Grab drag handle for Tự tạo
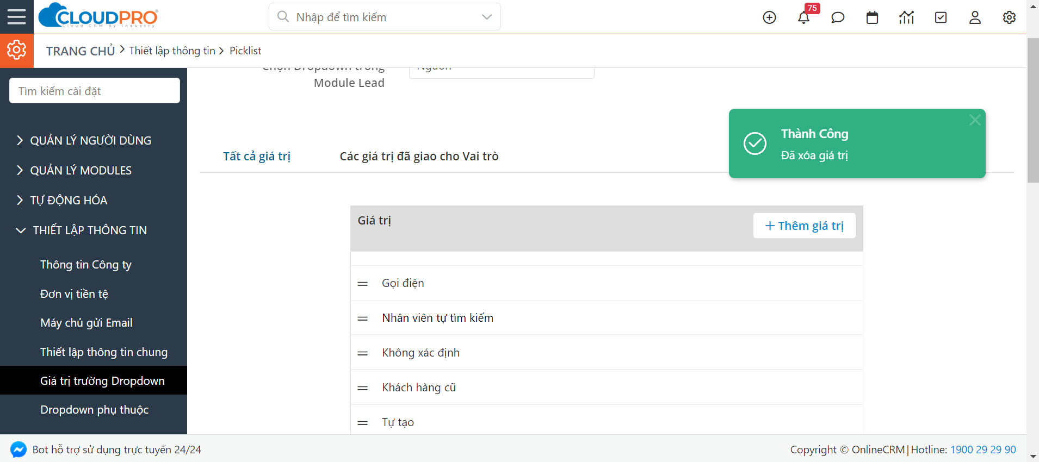The image size is (1039, 462). [363, 423]
